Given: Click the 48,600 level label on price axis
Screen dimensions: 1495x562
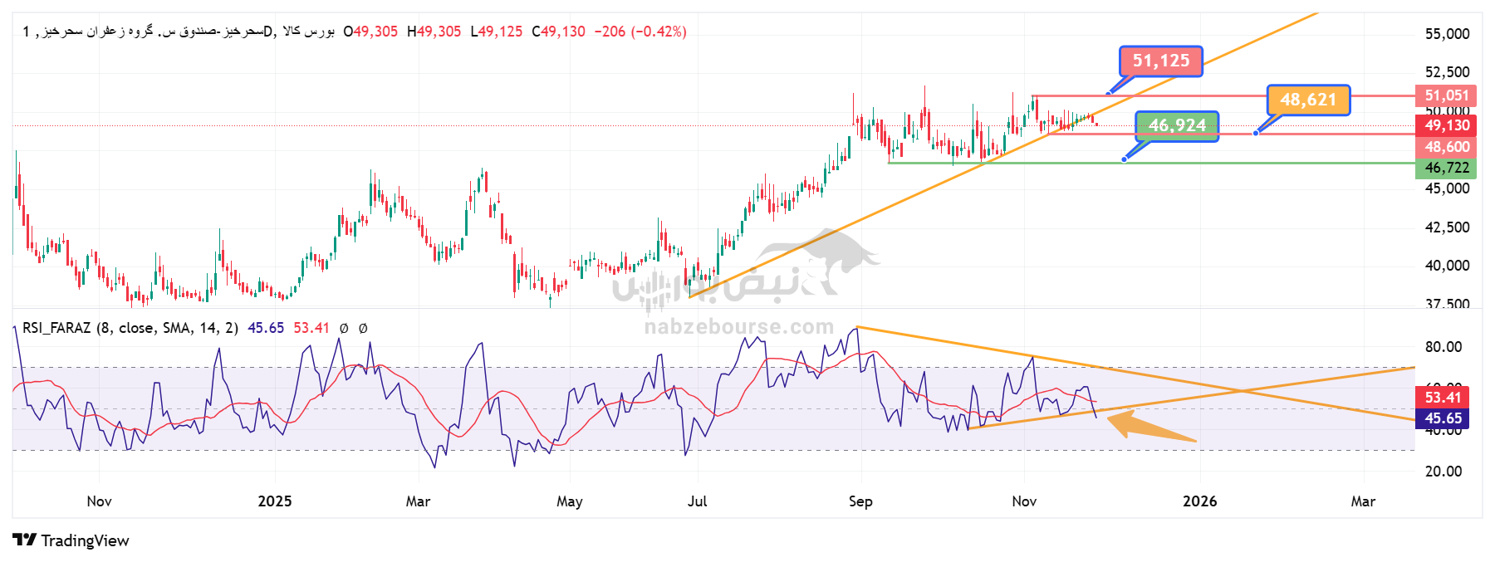Looking at the screenshot, I should point(1447,147).
